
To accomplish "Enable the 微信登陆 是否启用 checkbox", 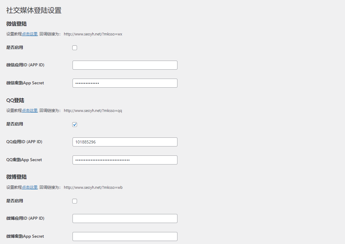I will click(x=75, y=48).
